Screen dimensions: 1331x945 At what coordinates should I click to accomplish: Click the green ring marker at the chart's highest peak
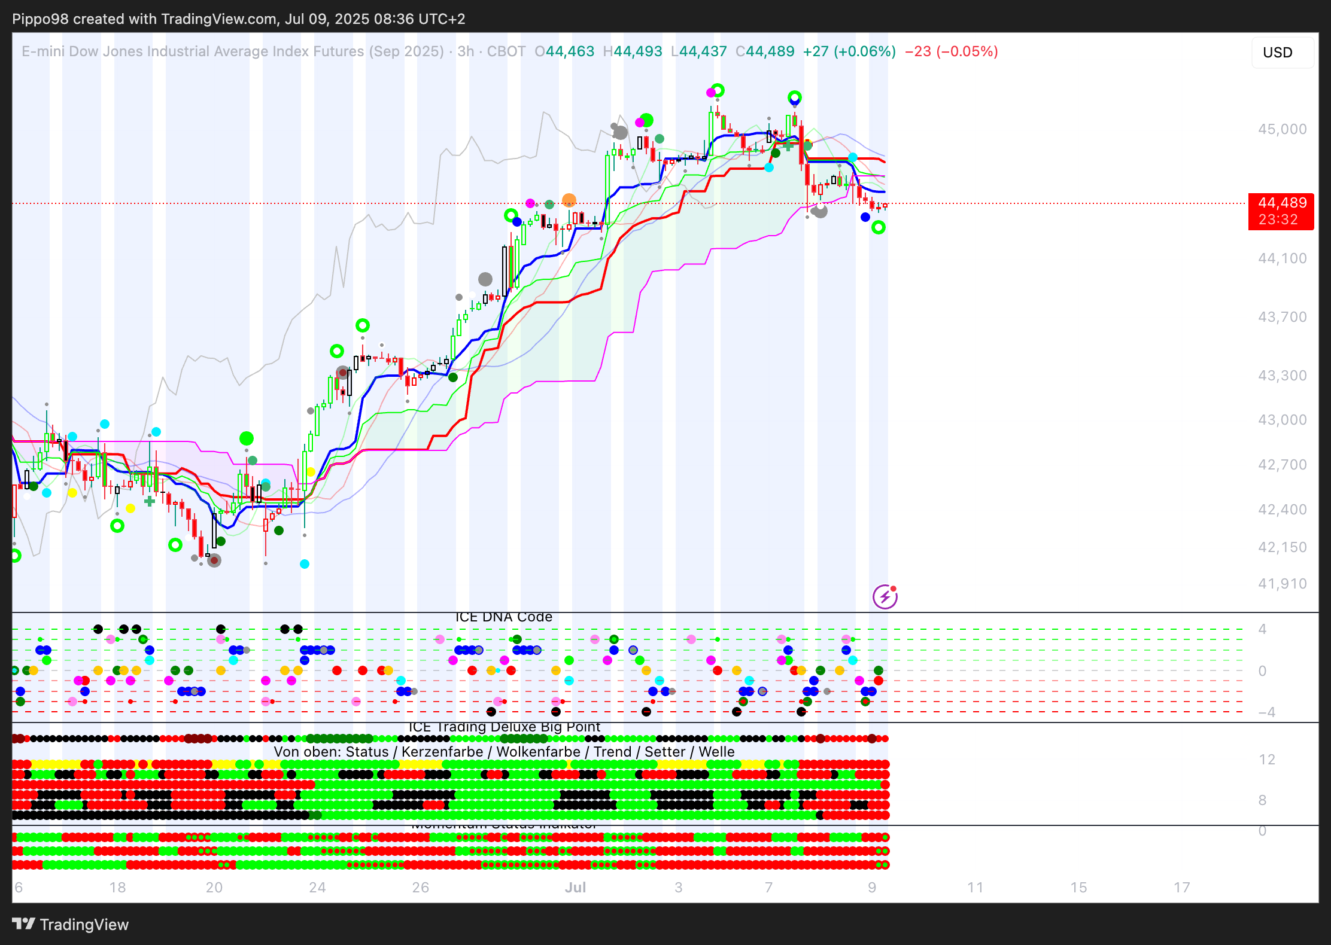click(718, 90)
